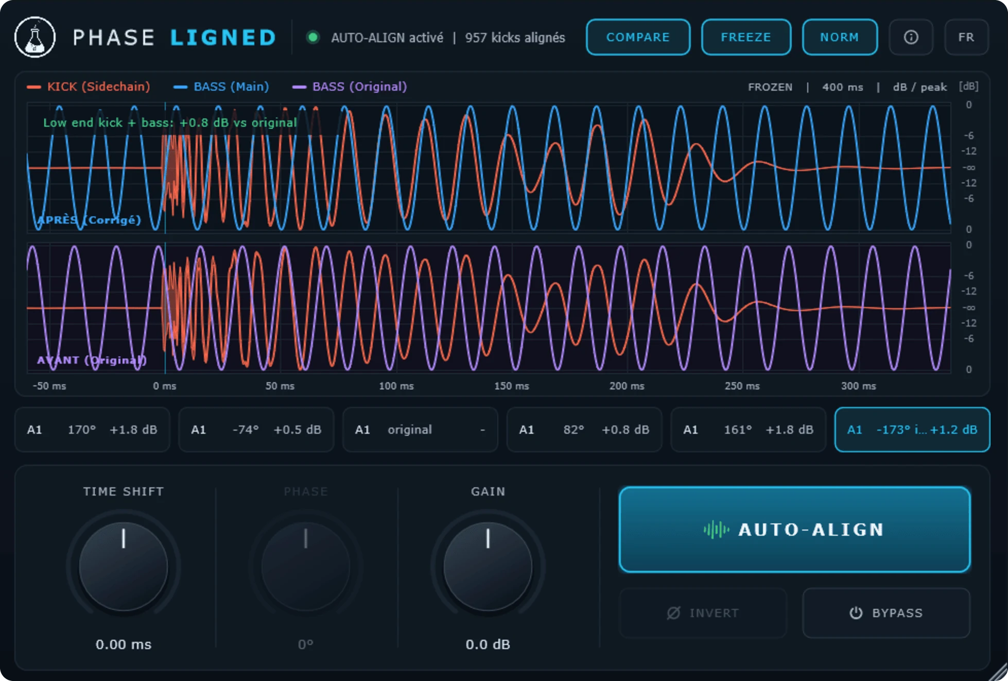Click the Low end kick + bass readout
Screen dimensions: 1008x681
click(170, 123)
